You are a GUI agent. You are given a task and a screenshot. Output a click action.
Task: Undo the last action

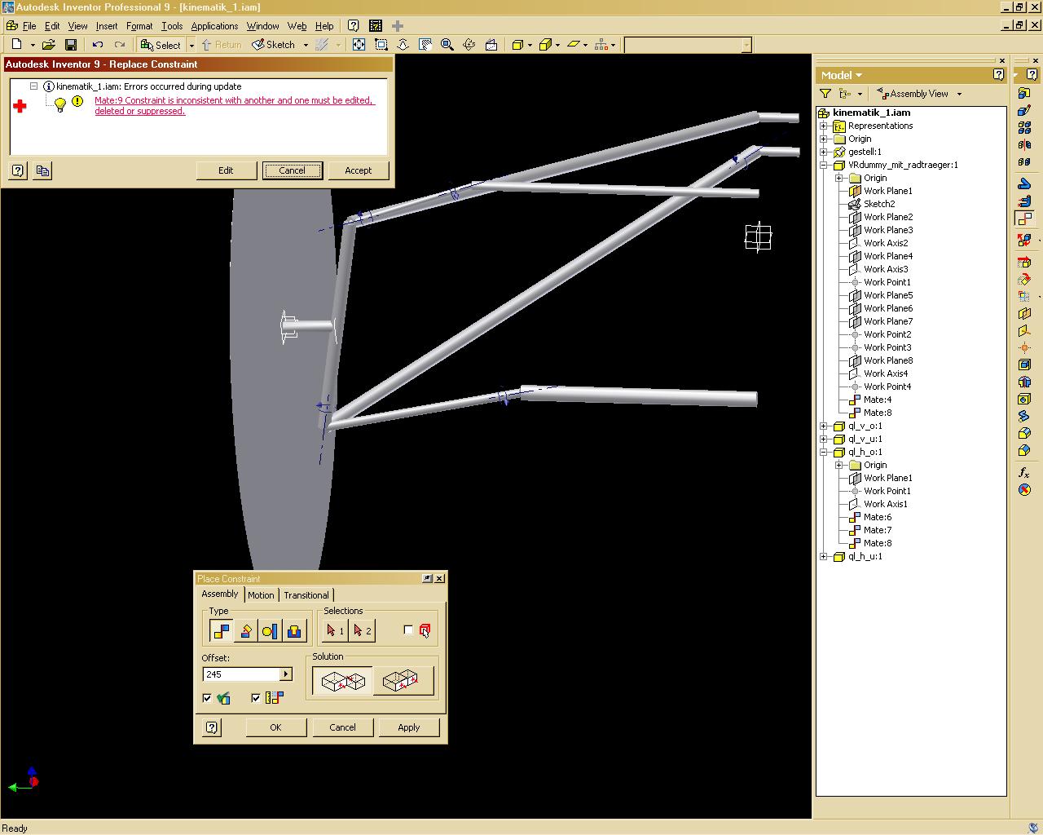click(98, 45)
